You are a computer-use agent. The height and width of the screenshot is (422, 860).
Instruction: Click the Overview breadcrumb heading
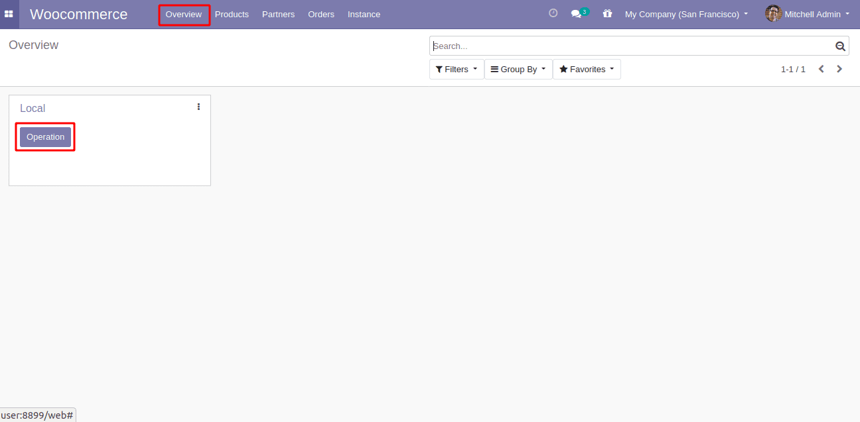33,45
